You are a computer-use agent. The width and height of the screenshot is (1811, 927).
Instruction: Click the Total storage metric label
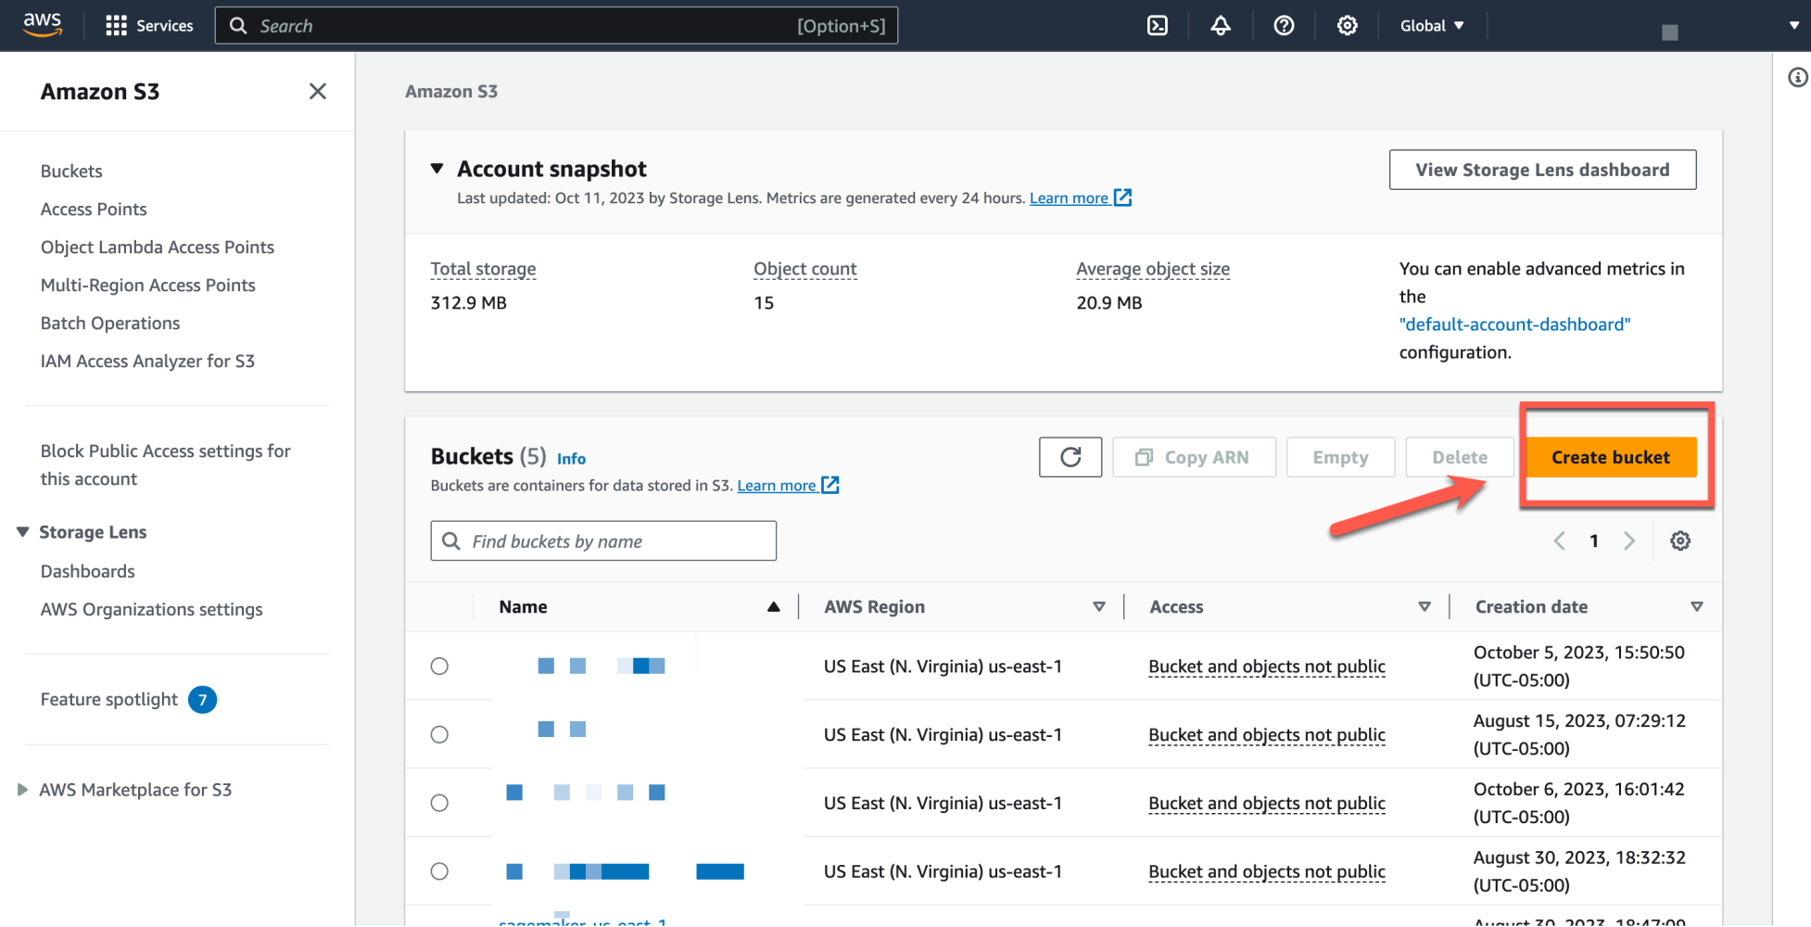(x=483, y=269)
